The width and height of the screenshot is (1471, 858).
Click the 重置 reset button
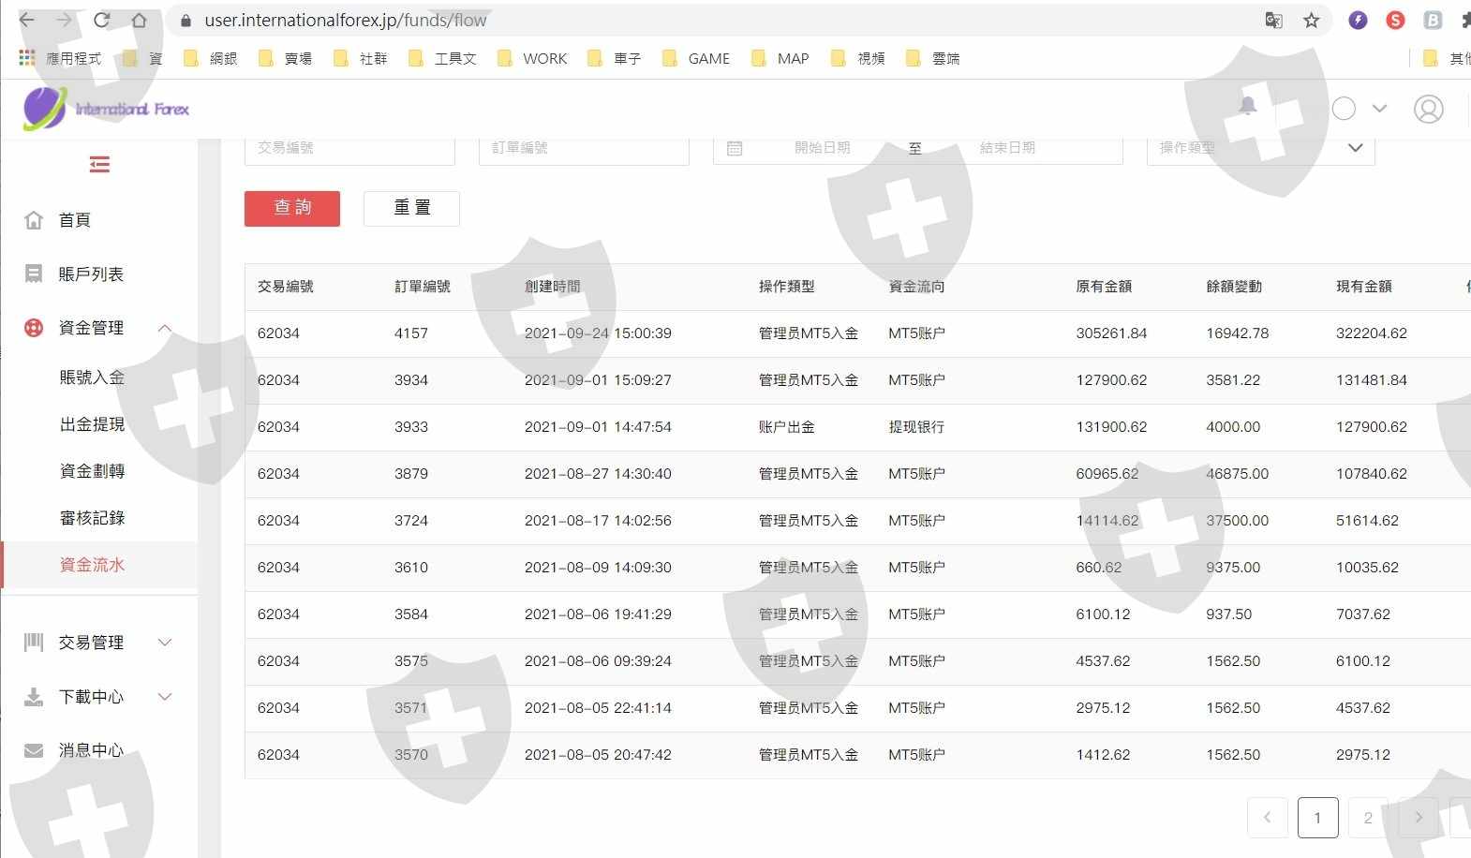[x=411, y=208]
